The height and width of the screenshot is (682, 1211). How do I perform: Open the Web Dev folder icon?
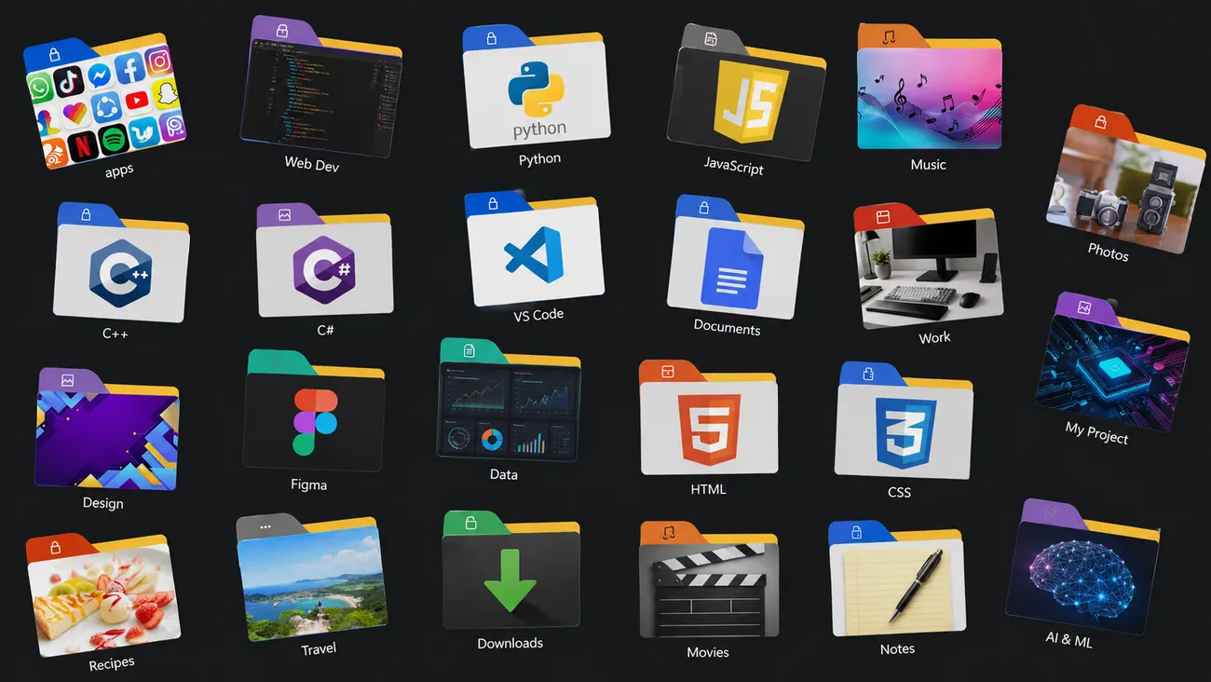(x=321, y=86)
